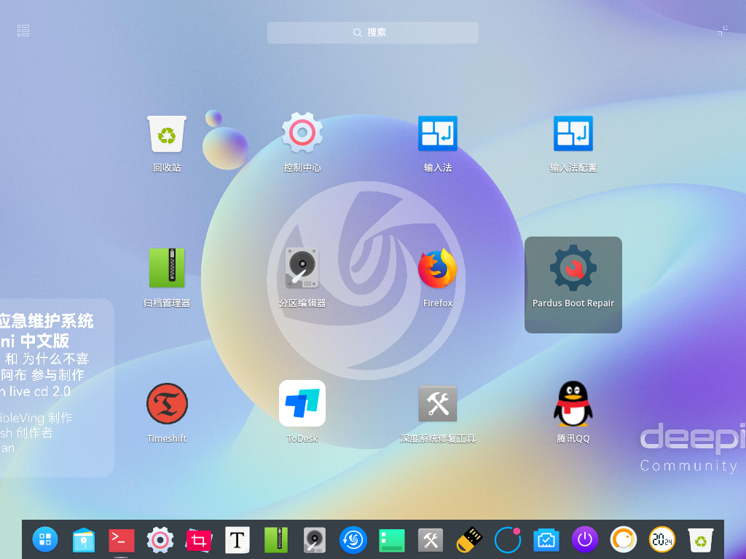Open screenshot tool in the dock
The image size is (746, 559).
tap(198, 539)
